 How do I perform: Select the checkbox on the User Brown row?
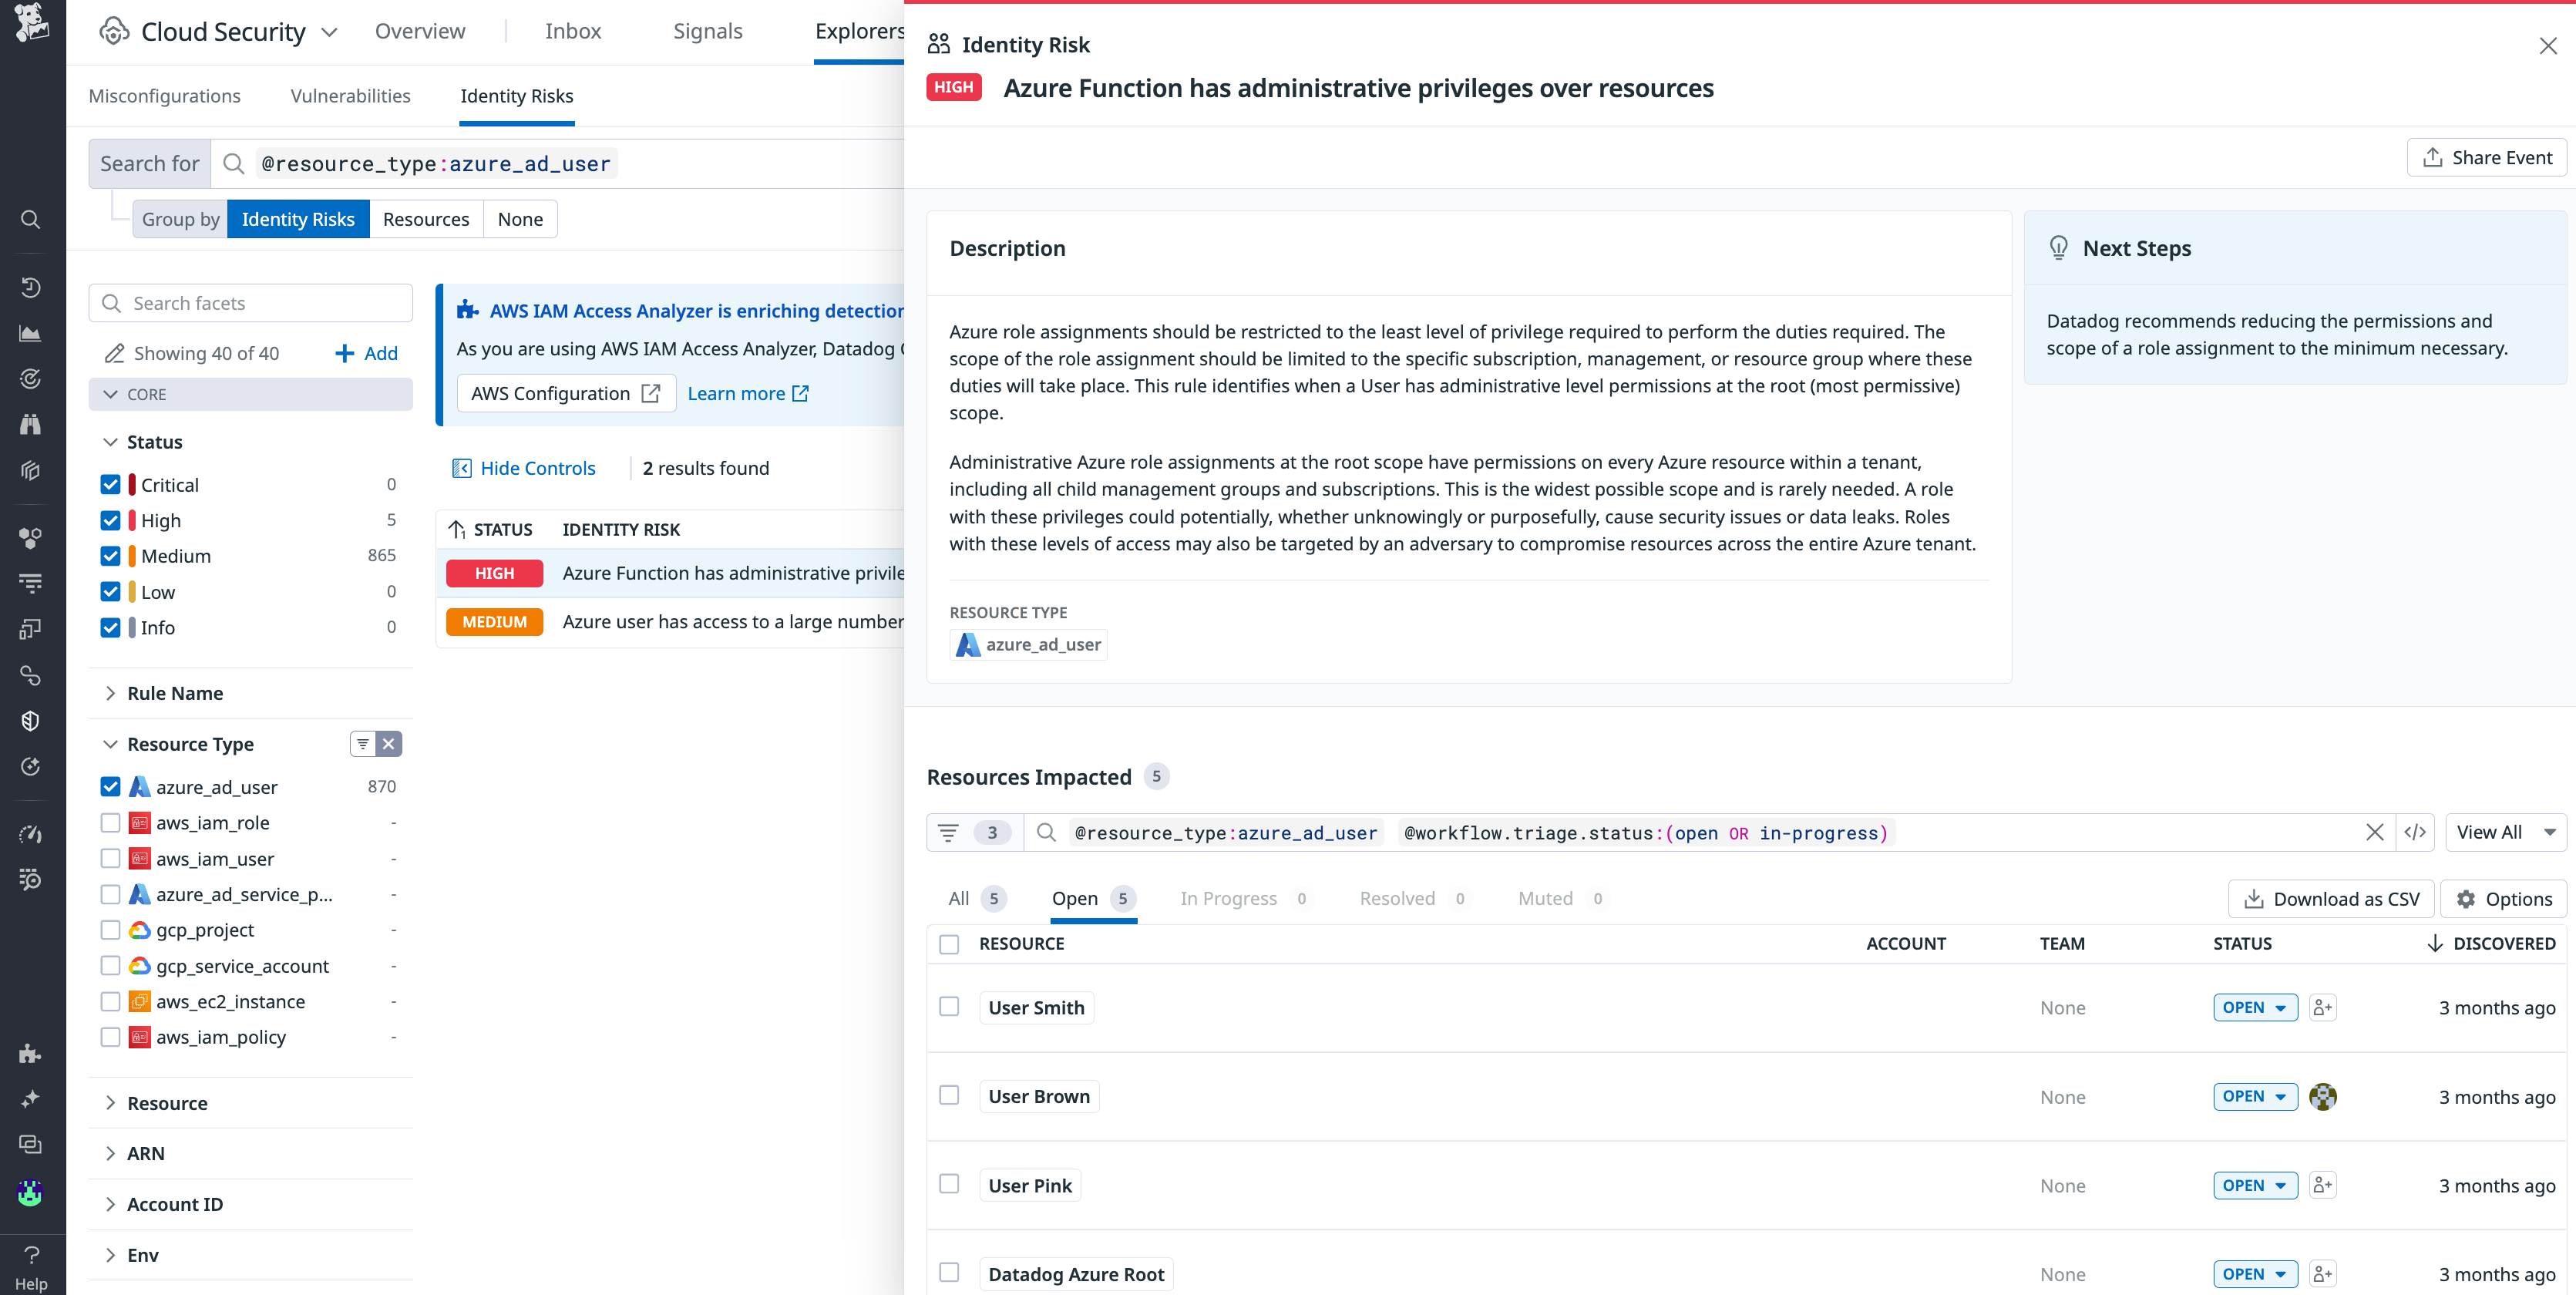(949, 1095)
